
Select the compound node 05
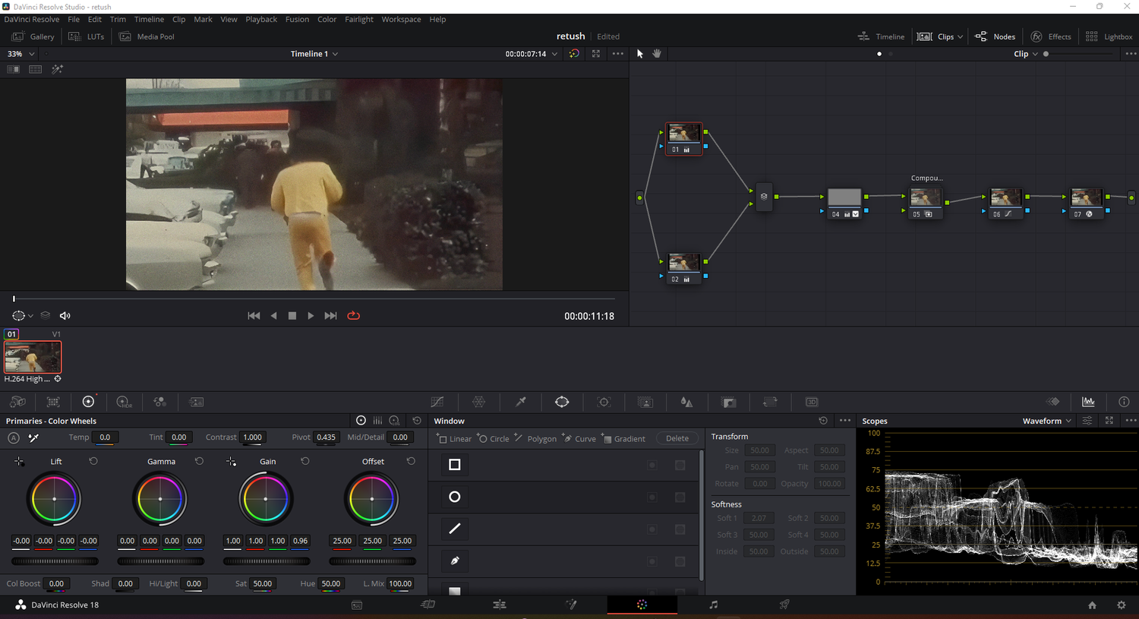[926, 204]
